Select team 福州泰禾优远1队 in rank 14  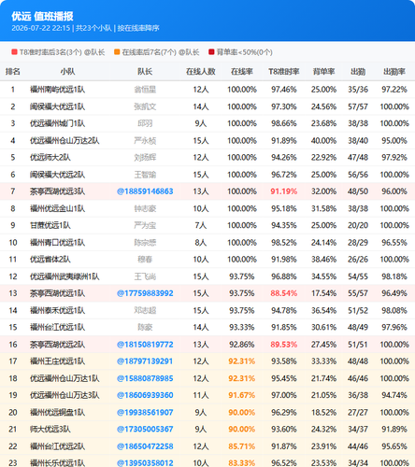(57, 310)
